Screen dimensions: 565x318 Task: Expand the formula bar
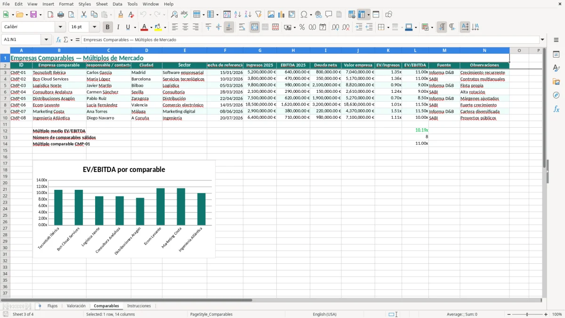tap(542, 40)
